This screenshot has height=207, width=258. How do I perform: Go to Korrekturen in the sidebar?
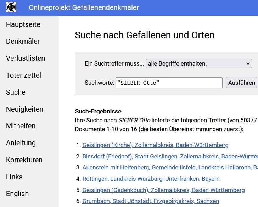pyautogui.click(x=24, y=160)
